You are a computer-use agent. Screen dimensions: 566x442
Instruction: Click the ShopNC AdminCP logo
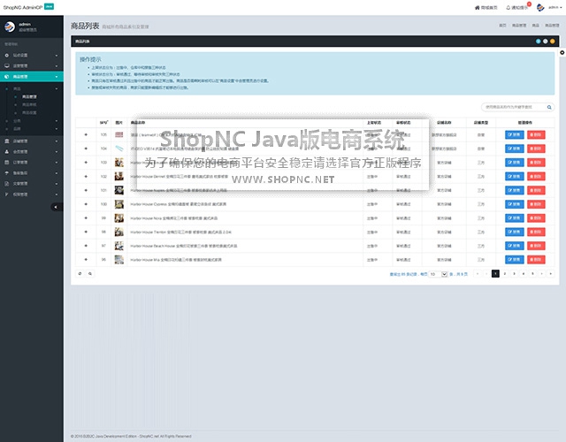click(x=28, y=7)
